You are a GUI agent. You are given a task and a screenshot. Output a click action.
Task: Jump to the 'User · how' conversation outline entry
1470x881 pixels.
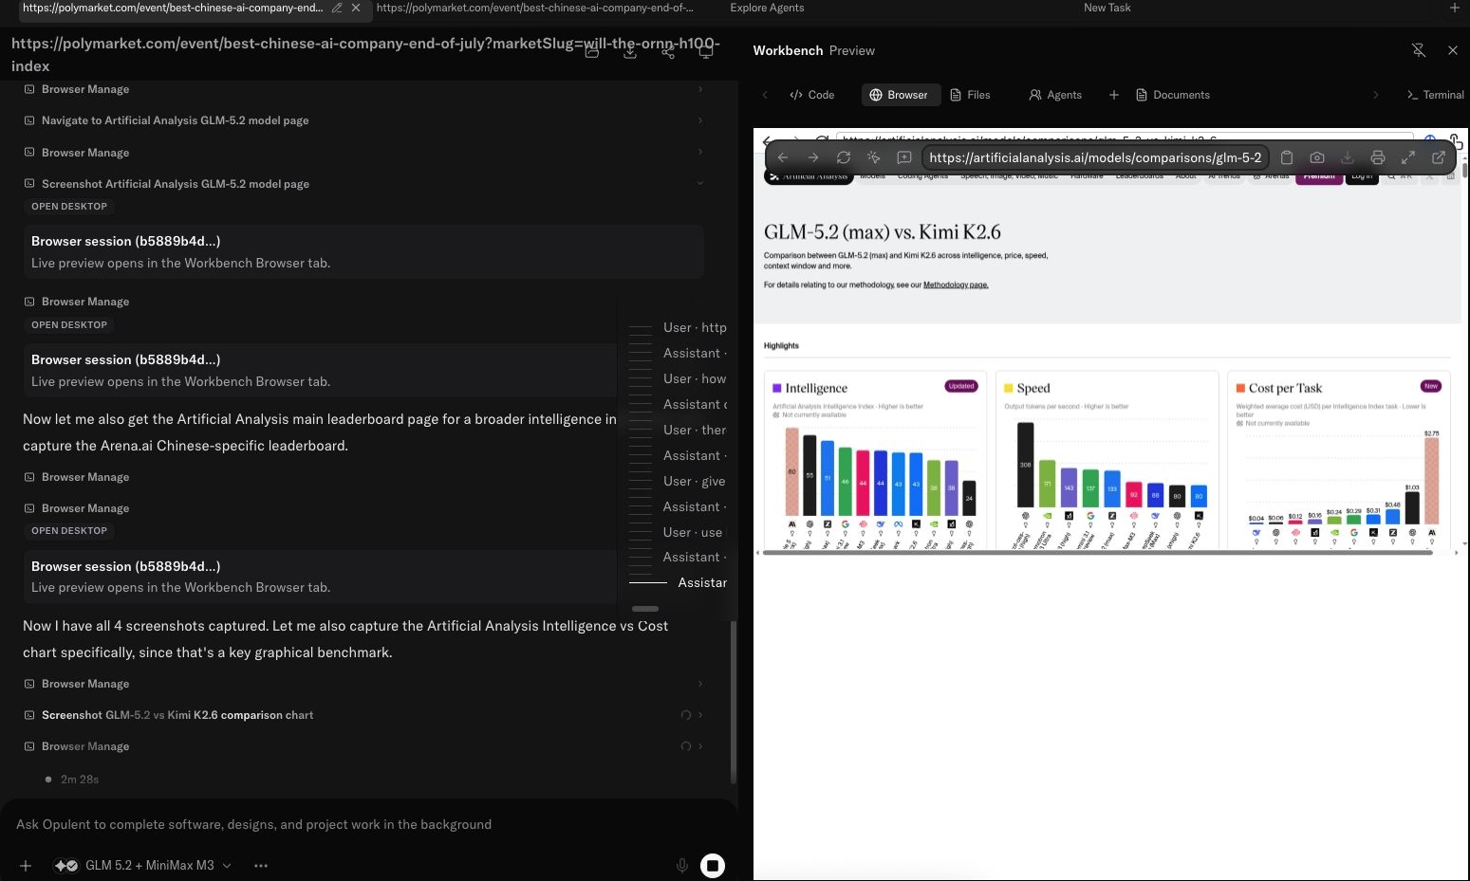(x=695, y=378)
